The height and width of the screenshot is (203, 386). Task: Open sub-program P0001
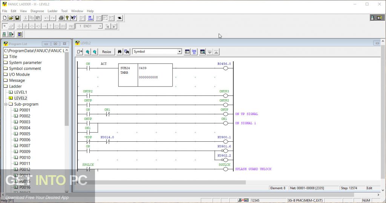25,110
